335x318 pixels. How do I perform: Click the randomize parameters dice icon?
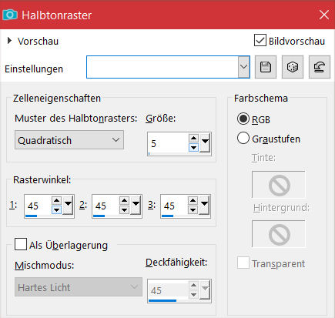tap(293, 67)
